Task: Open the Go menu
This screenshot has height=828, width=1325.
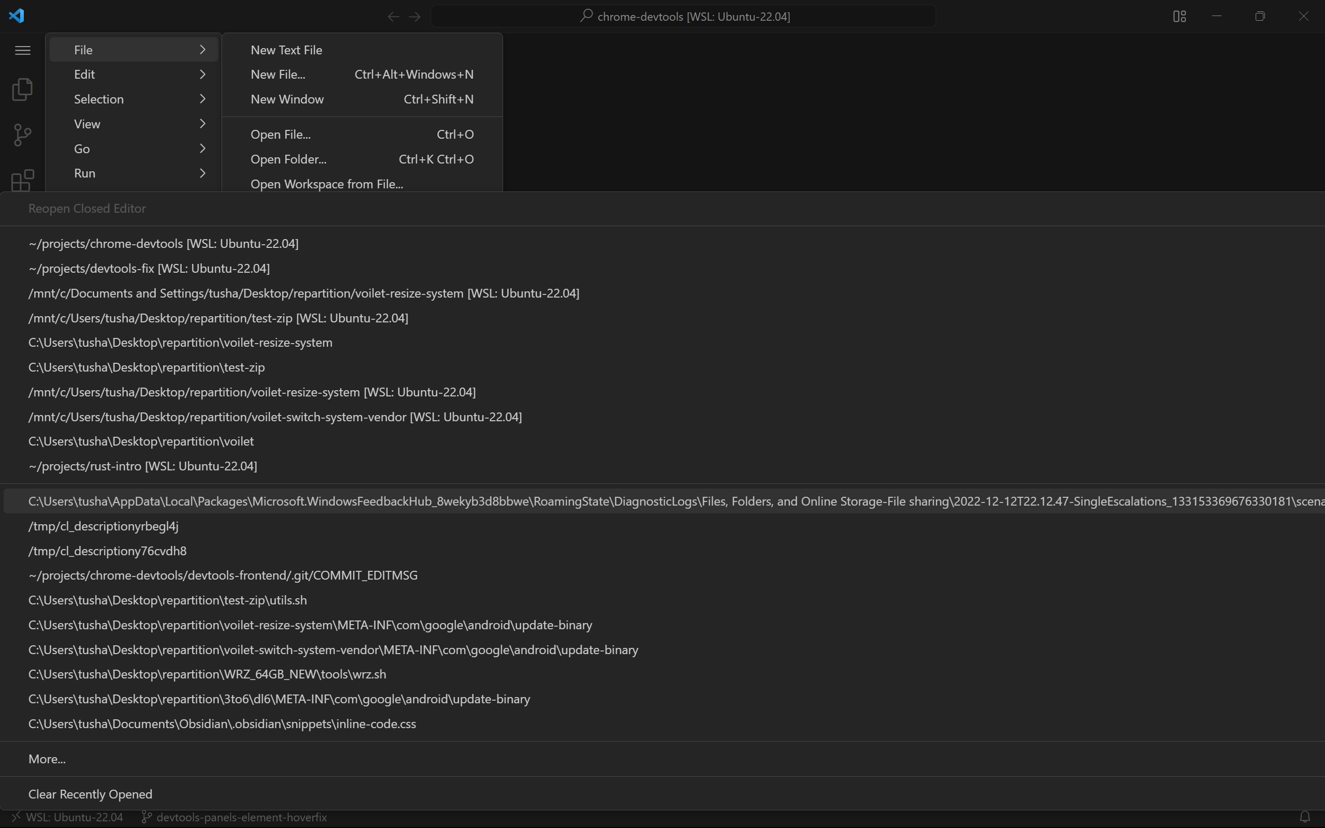Action: click(x=134, y=149)
